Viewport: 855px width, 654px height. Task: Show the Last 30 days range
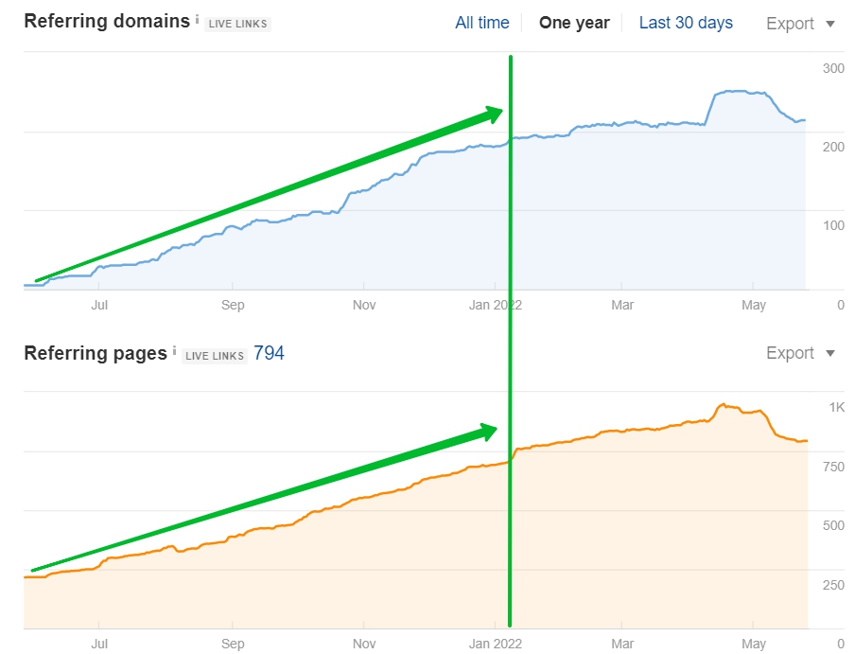coord(686,23)
